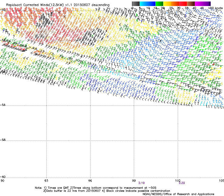The image size is (224, 196).
Task: Click the brown 35-40 knots legend swatch
Action: click(191, 4)
